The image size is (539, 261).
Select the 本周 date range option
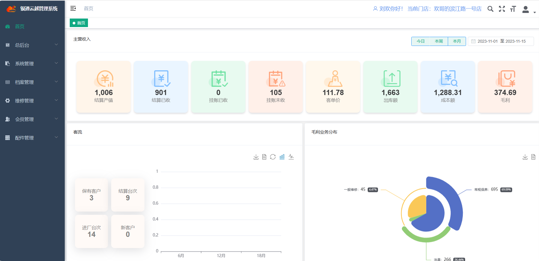pyautogui.click(x=439, y=41)
